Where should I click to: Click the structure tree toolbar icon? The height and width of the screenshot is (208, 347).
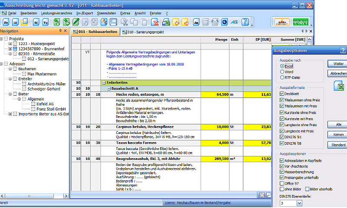104,22
